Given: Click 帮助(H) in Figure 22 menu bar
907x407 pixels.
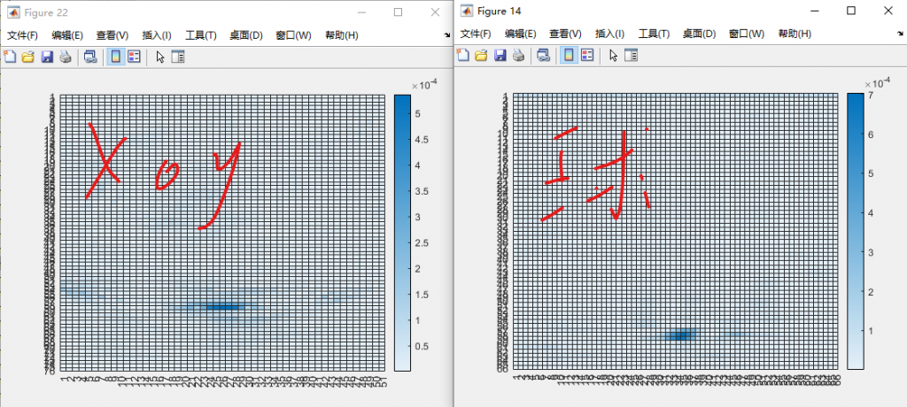Looking at the screenshot, I should click(341, 35).
